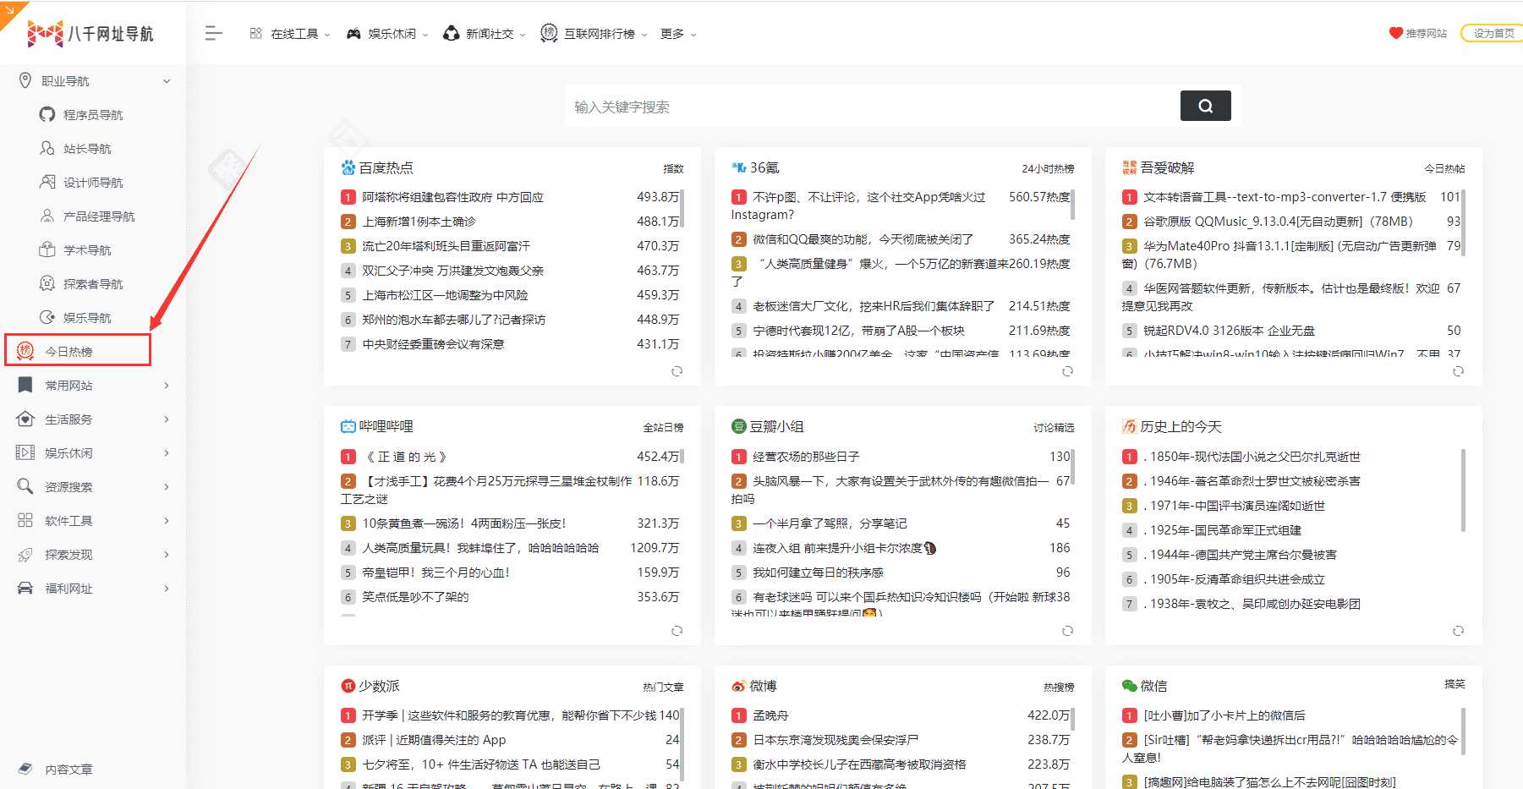Click the red heart 推荐网站 icon
This screenshot has width=1523, height=789.
pos(1395,33)
